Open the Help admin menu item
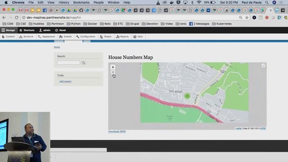 tap(138, 36)
